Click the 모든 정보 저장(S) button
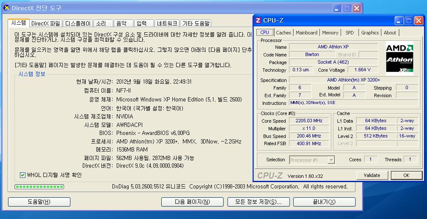Screen dimensions: 427x219 (258, 202)
